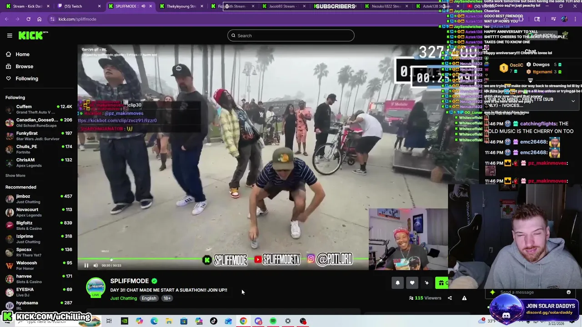Click the sparkle subscribe icon button
The image size is (582, 327).
(426, 283)
